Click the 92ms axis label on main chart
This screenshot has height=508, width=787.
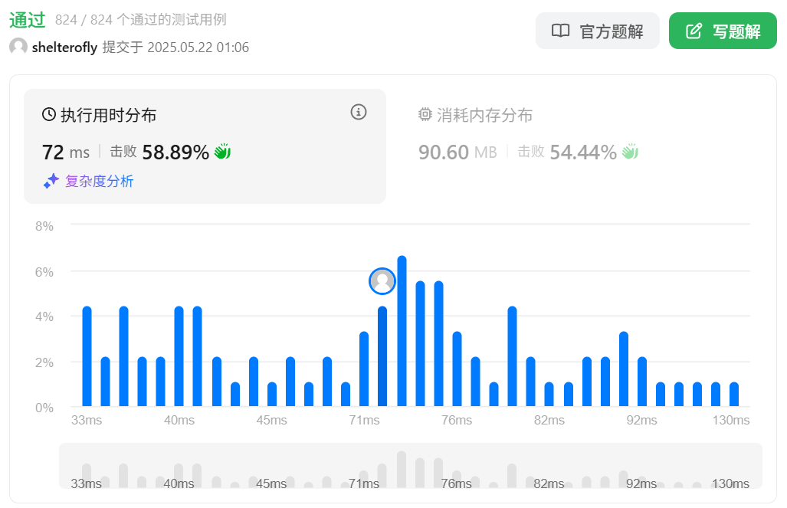641,420
